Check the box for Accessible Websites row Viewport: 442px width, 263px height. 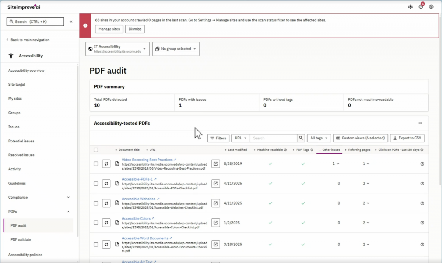click(x=96, y=203)
